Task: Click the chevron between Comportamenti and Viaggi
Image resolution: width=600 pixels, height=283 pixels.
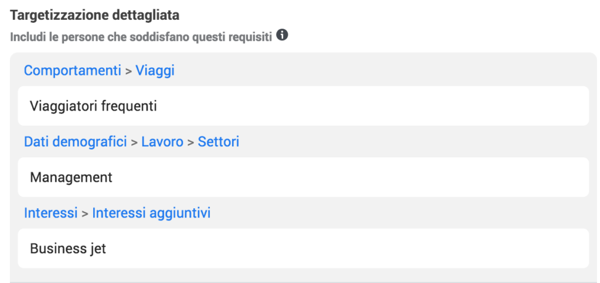Action: click(x=128, y=71)
